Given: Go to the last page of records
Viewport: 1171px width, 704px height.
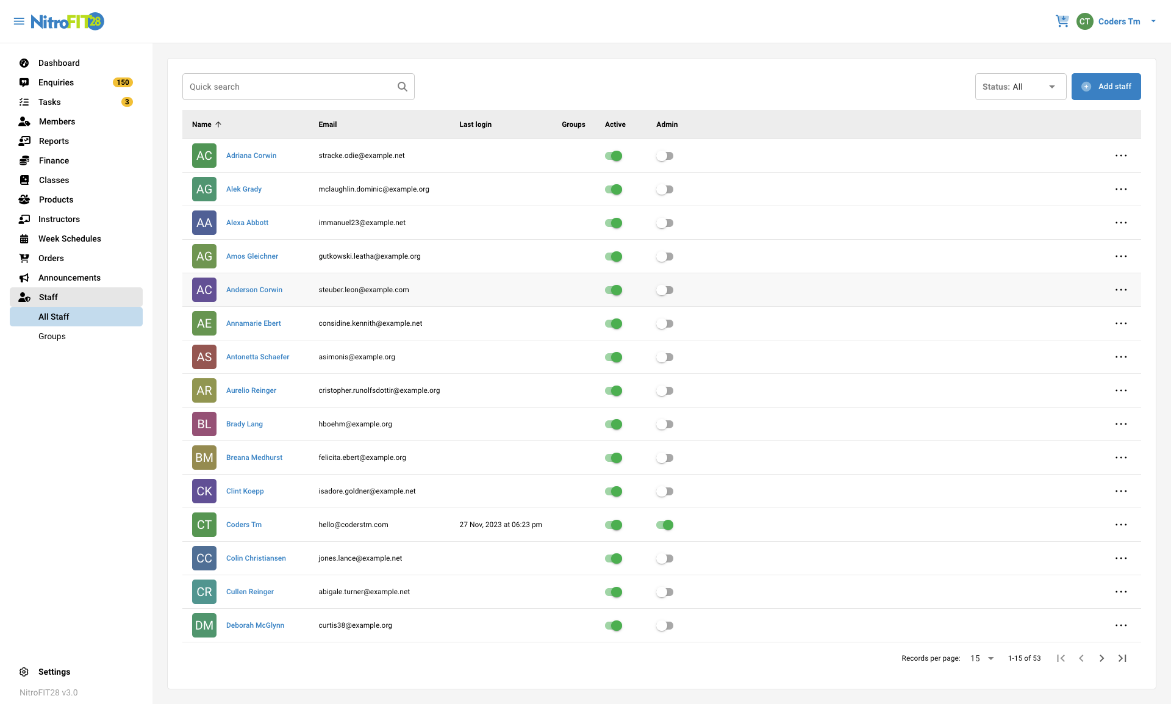Looking at the screenshot, I should pyautogui.click(x=1122, y=658).
